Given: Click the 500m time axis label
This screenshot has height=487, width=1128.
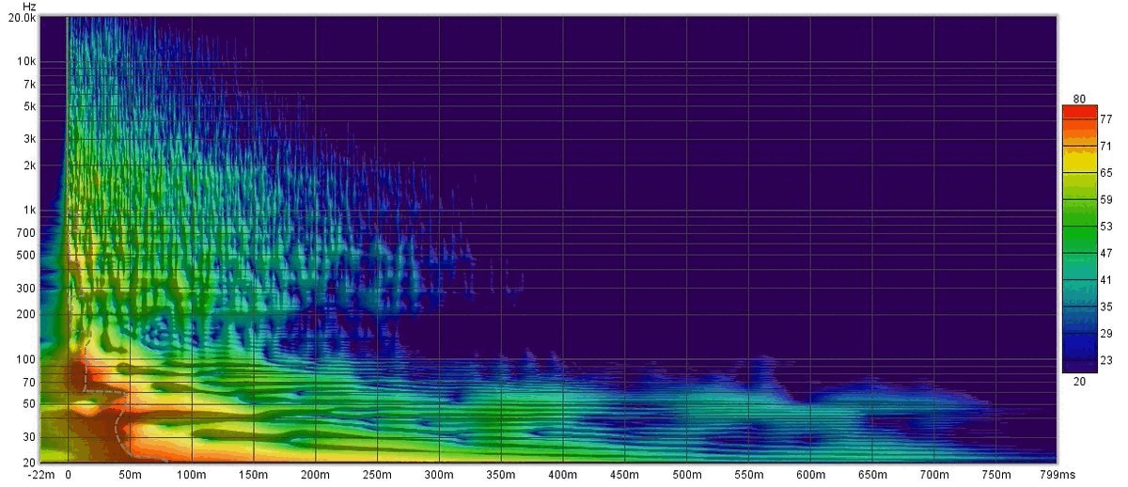Looking at the screenshot, I should [x=686, y=476].
